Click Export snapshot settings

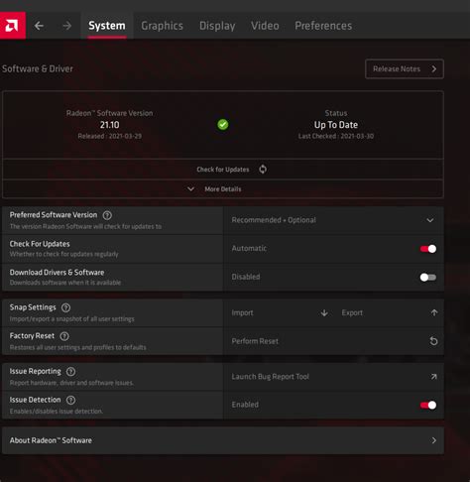[390, 312]
